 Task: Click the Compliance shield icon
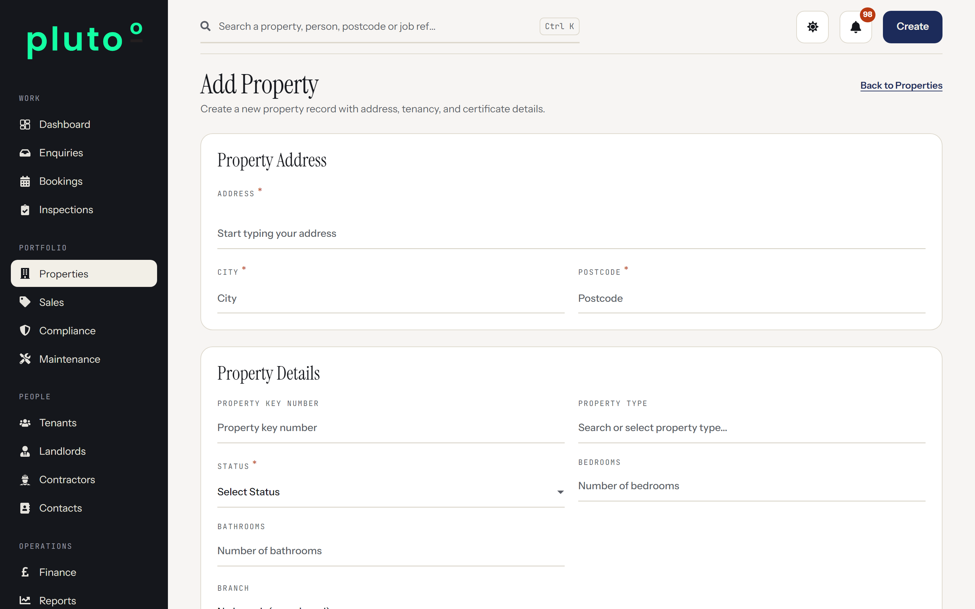point(25,330)
